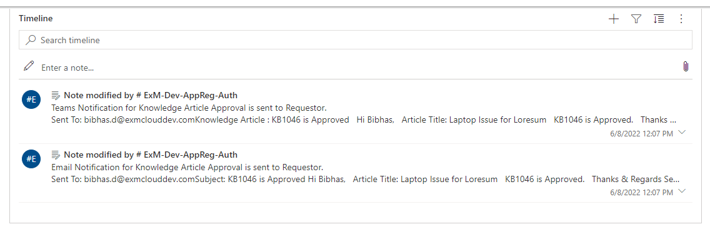Viewport: 710px width, 229px height.
Task: Attach a file with the paperclip icon
Action: 686,67
